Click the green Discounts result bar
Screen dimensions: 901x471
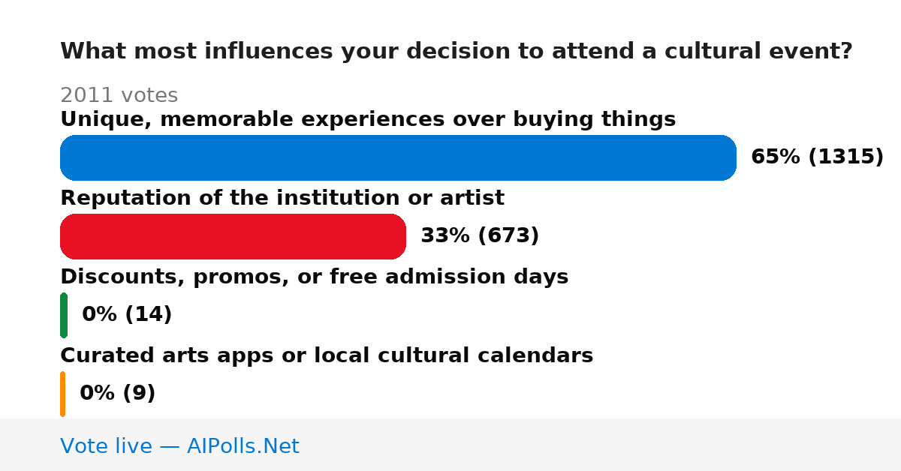(64, 315)
